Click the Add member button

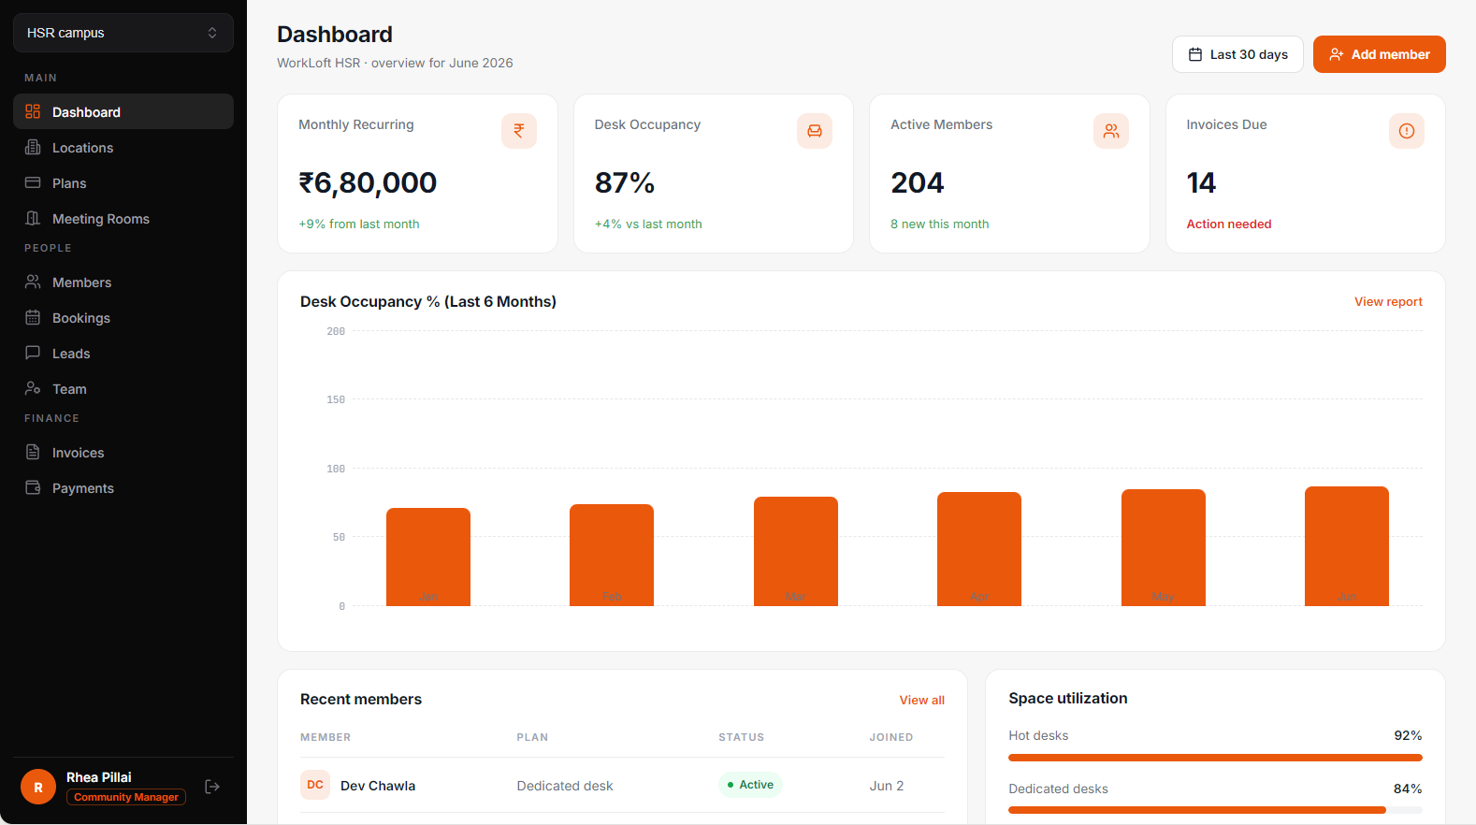(1379, 54)
